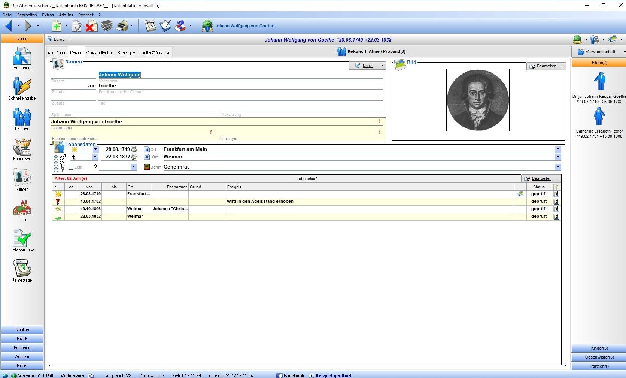Click the Kinder(5) button
The width and height of the screenshot is (626, 378).
point(599,348)
